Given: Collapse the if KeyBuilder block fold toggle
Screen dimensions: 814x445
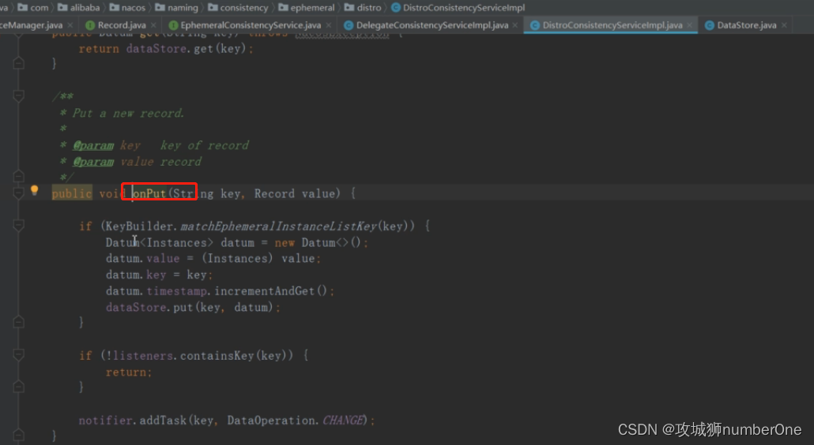Looking at the screenshot, I should [19, 226].
